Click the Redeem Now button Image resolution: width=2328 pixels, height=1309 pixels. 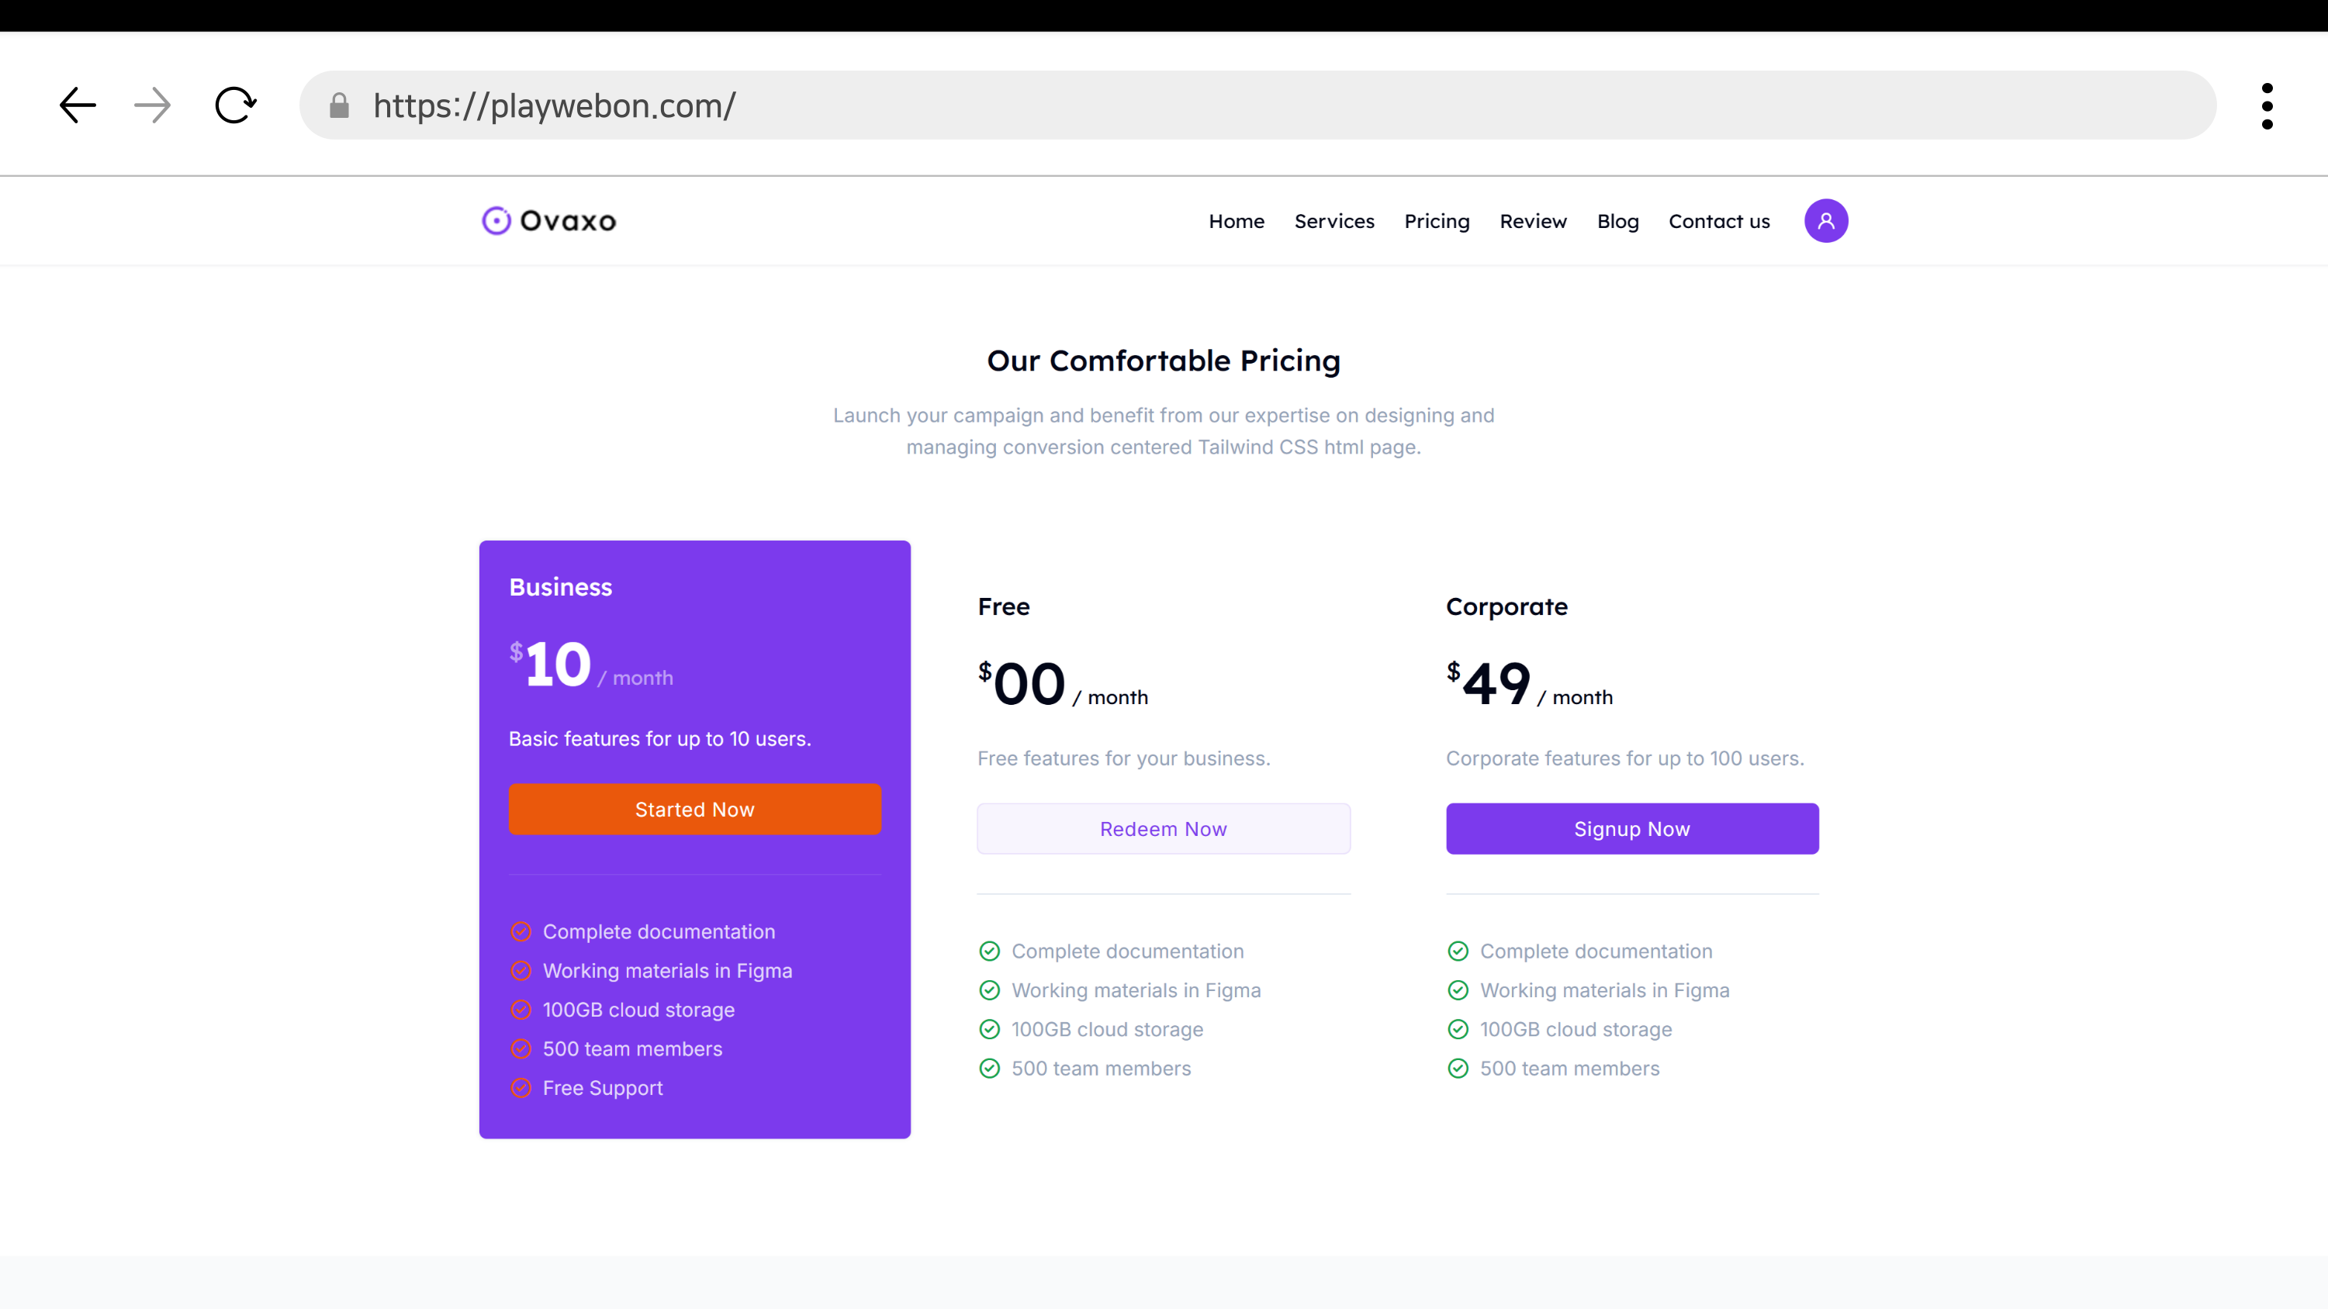tap(1163, 828)
